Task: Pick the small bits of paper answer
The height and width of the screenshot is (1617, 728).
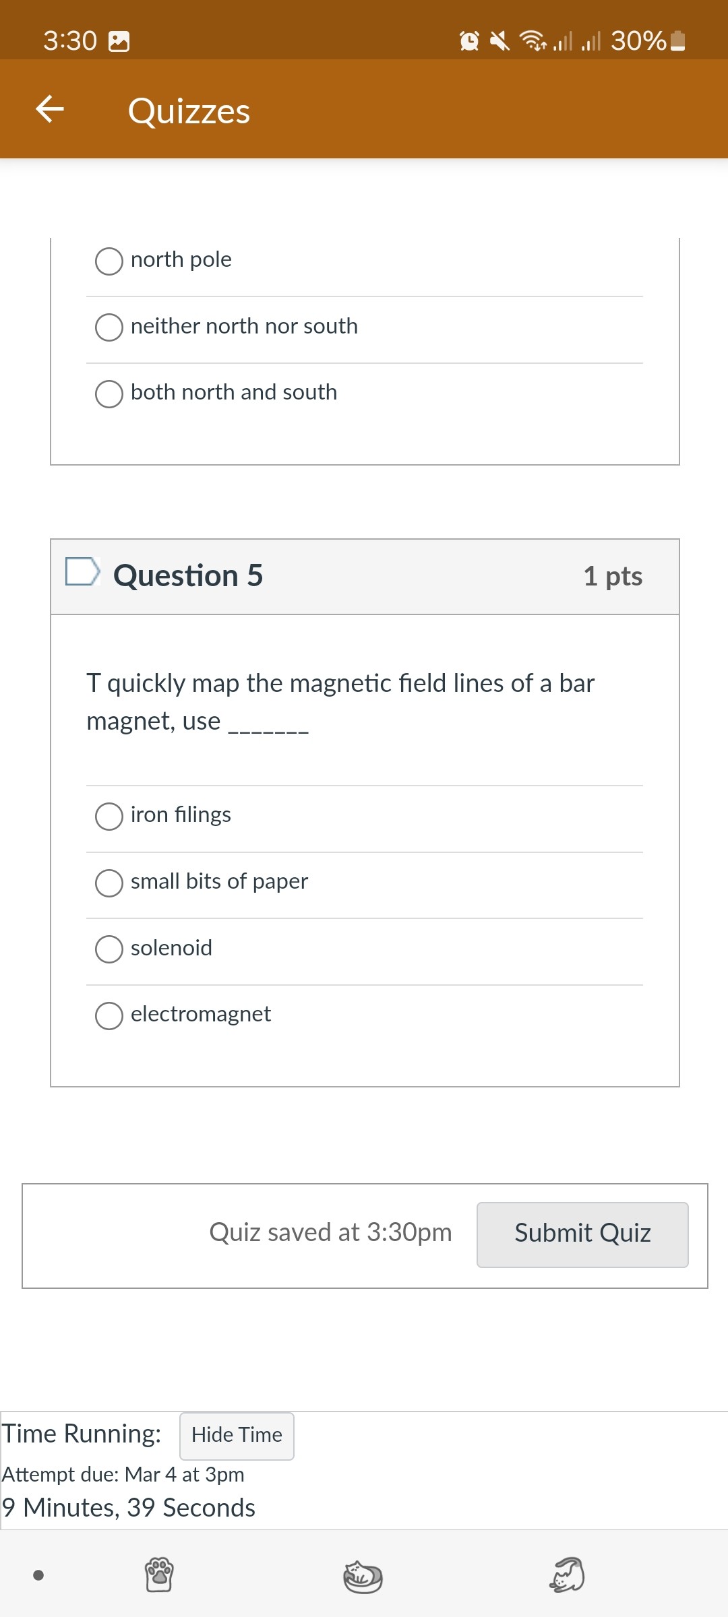Action: tap(109, 883)
